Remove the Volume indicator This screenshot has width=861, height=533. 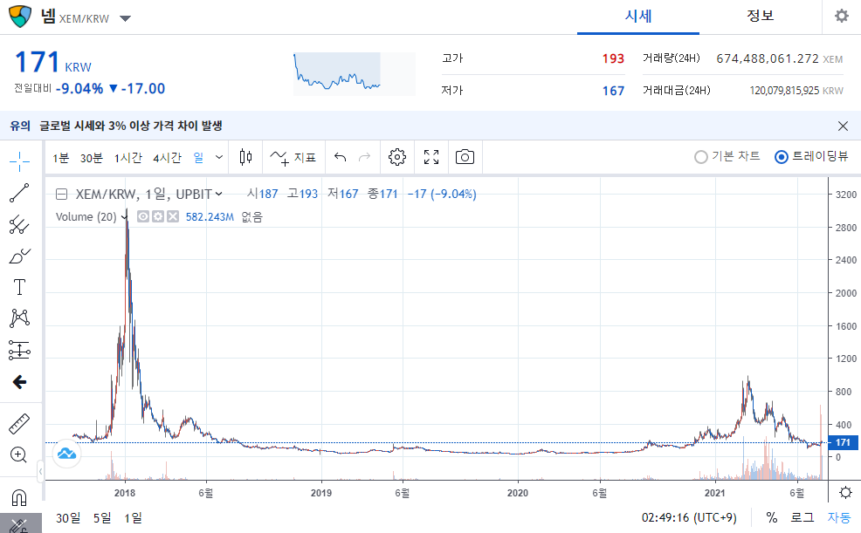(x=173, y=216)
